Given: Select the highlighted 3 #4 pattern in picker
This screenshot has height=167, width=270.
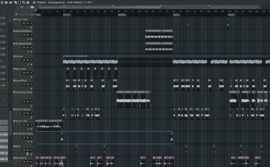Looking at the screenshot, I should point(4,85).
